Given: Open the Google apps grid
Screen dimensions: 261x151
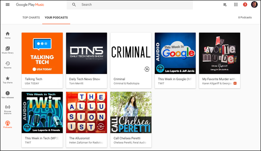Looking at the screenshot, I should pos(236,4).
